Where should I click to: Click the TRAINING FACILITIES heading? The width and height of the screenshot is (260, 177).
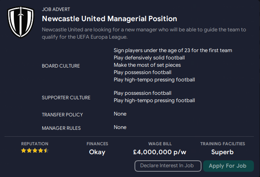[223, 144]
